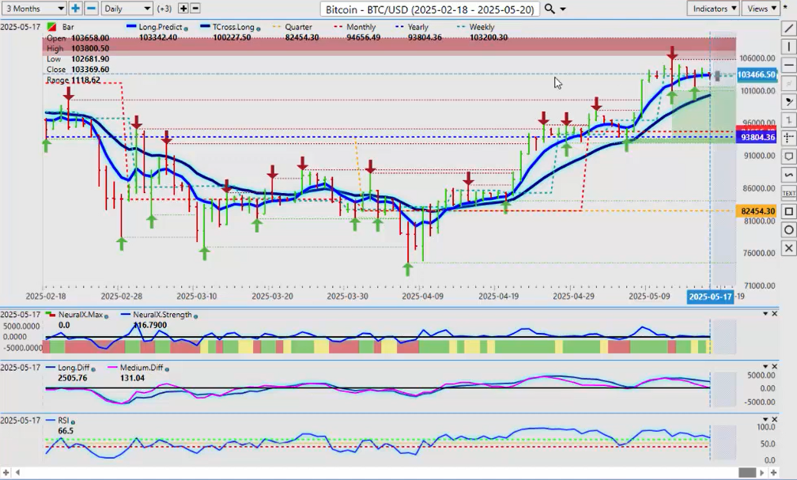Select the freehand curve drawing tool
Screen dimensions: 797x480
pos(788,175)
